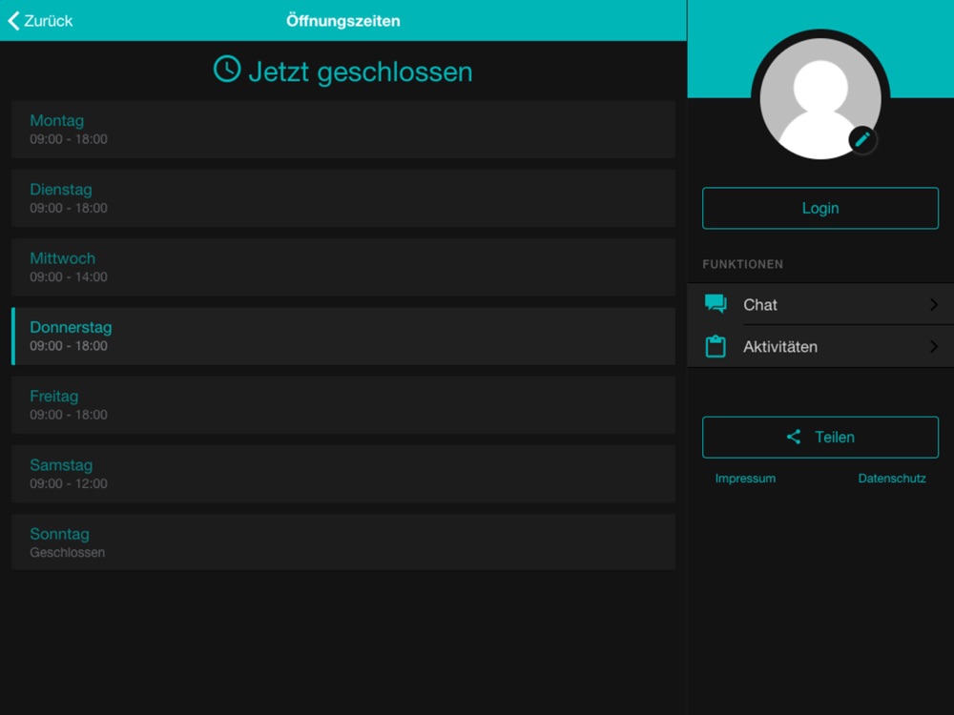Select the highlighted Donnerstag row

pyautogui.click(x=343, y=337)
